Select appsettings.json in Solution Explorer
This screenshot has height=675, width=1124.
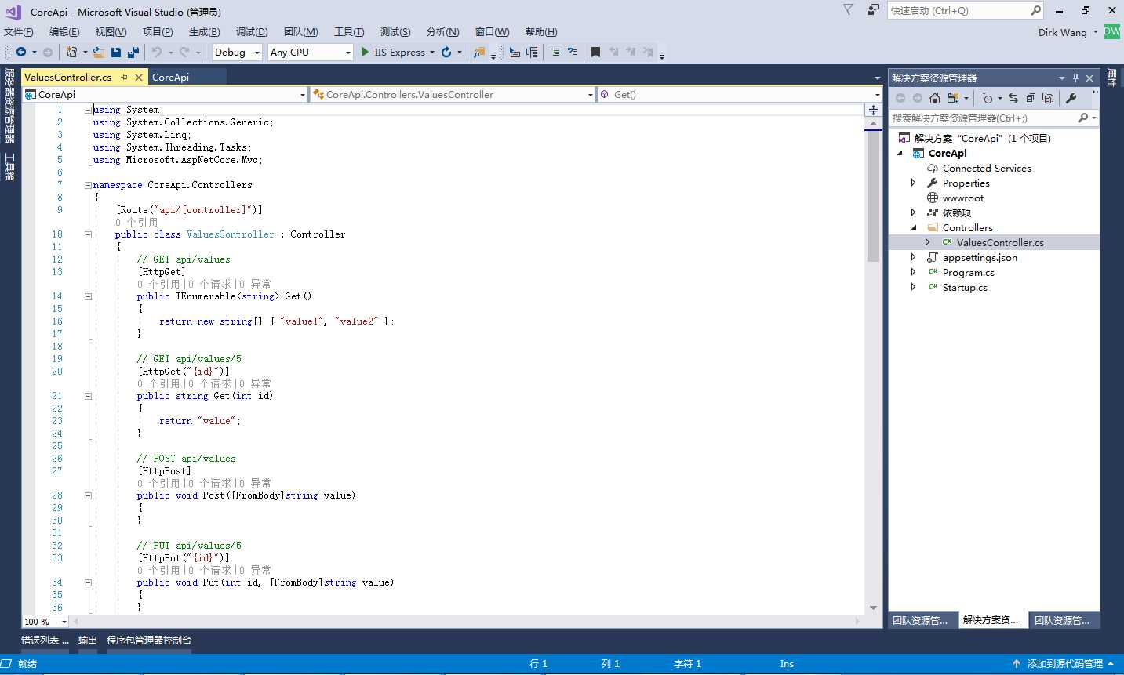pyautogui.click(x=980, y=257)
